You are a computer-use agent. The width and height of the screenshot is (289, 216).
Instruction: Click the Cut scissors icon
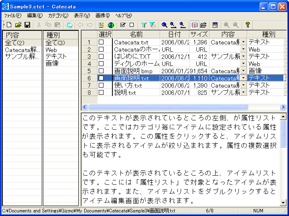(39, 25)
